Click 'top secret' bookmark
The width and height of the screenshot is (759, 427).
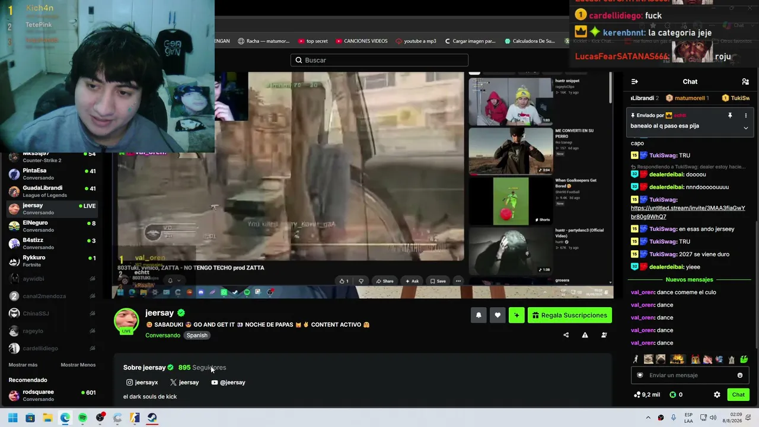tap(312, 41)
